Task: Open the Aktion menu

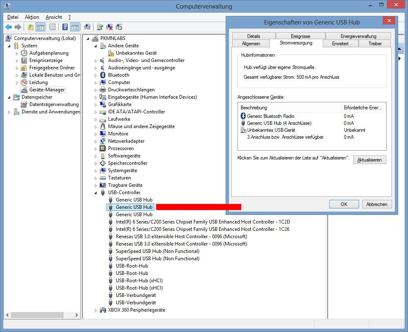Action: coord(32,17)
